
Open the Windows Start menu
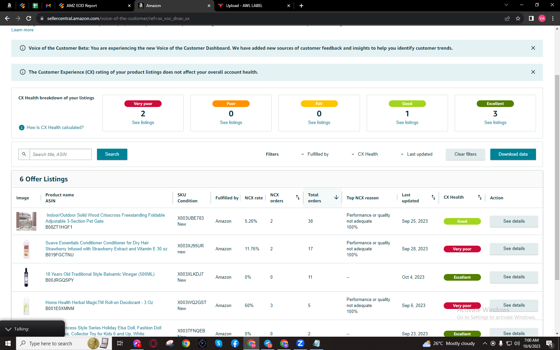click(x=8, y=343)
